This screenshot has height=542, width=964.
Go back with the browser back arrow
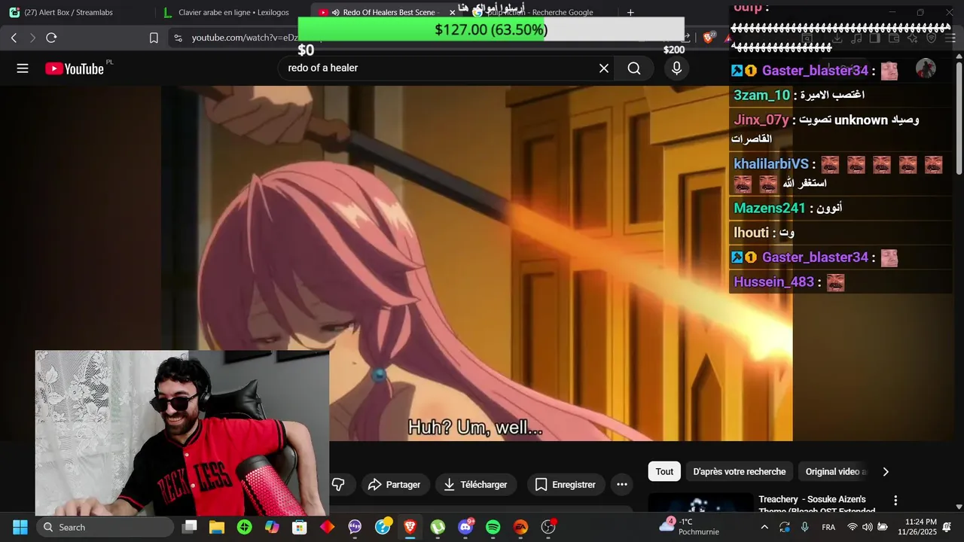pyautogui.click(x=14, y=38)
